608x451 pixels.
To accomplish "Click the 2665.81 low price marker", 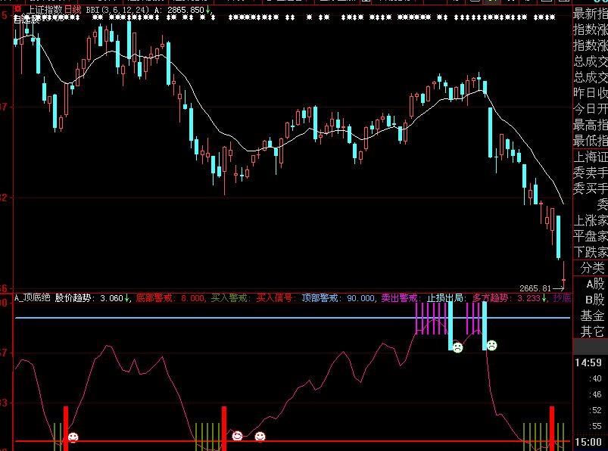I will (535, 288).
